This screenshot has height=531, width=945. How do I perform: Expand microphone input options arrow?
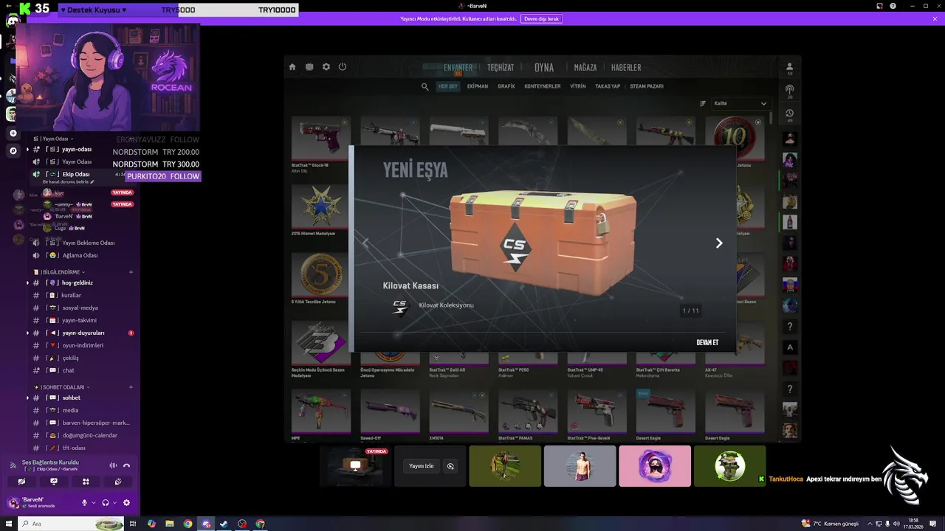point(93,503)
